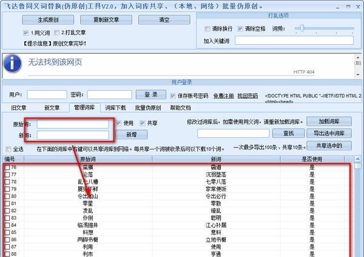The width and height of the screenshot is (364, 257).
Task: Toggle the 清除换行 checkbox
Action: pos(207,28)
